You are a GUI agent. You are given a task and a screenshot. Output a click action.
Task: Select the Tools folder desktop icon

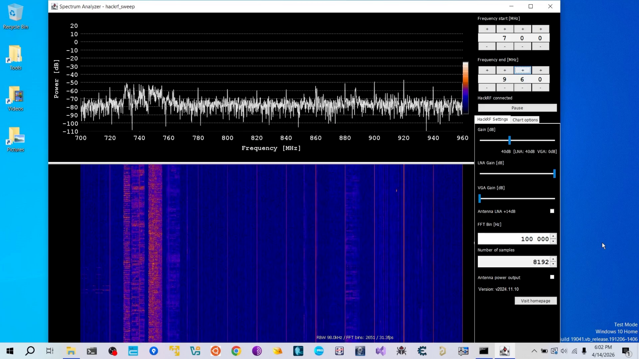(x=15, y=57)
